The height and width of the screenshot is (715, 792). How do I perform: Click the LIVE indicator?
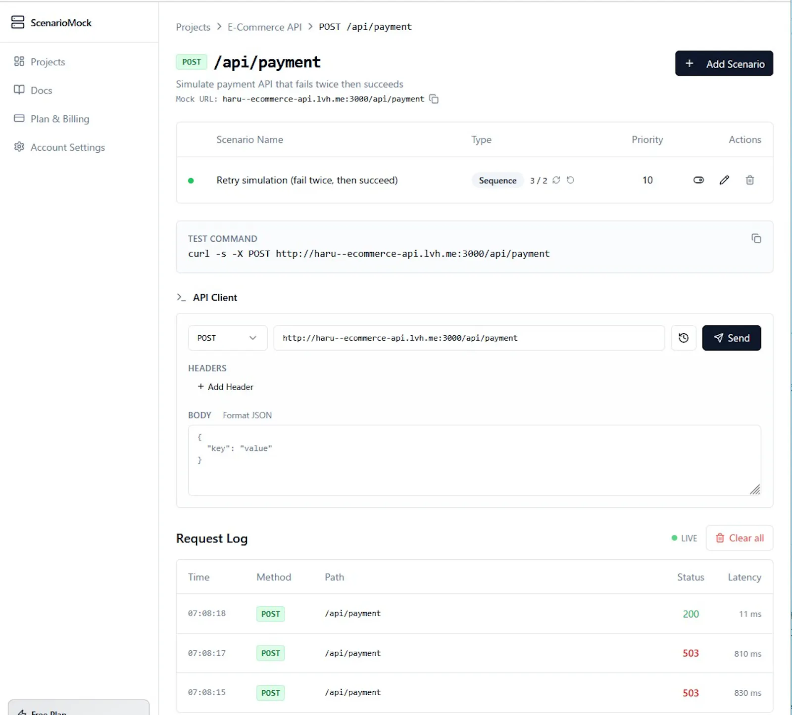(685, 538)
